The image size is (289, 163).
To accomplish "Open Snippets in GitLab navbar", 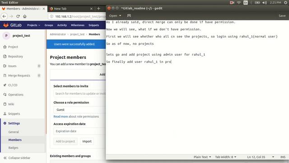I will (93, 25).
